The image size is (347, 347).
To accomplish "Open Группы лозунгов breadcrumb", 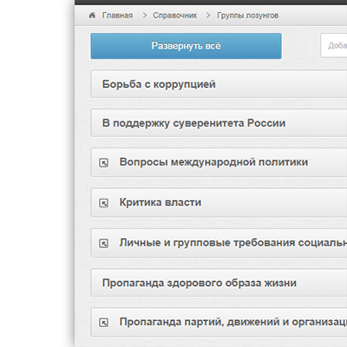I will click(247, 16).
